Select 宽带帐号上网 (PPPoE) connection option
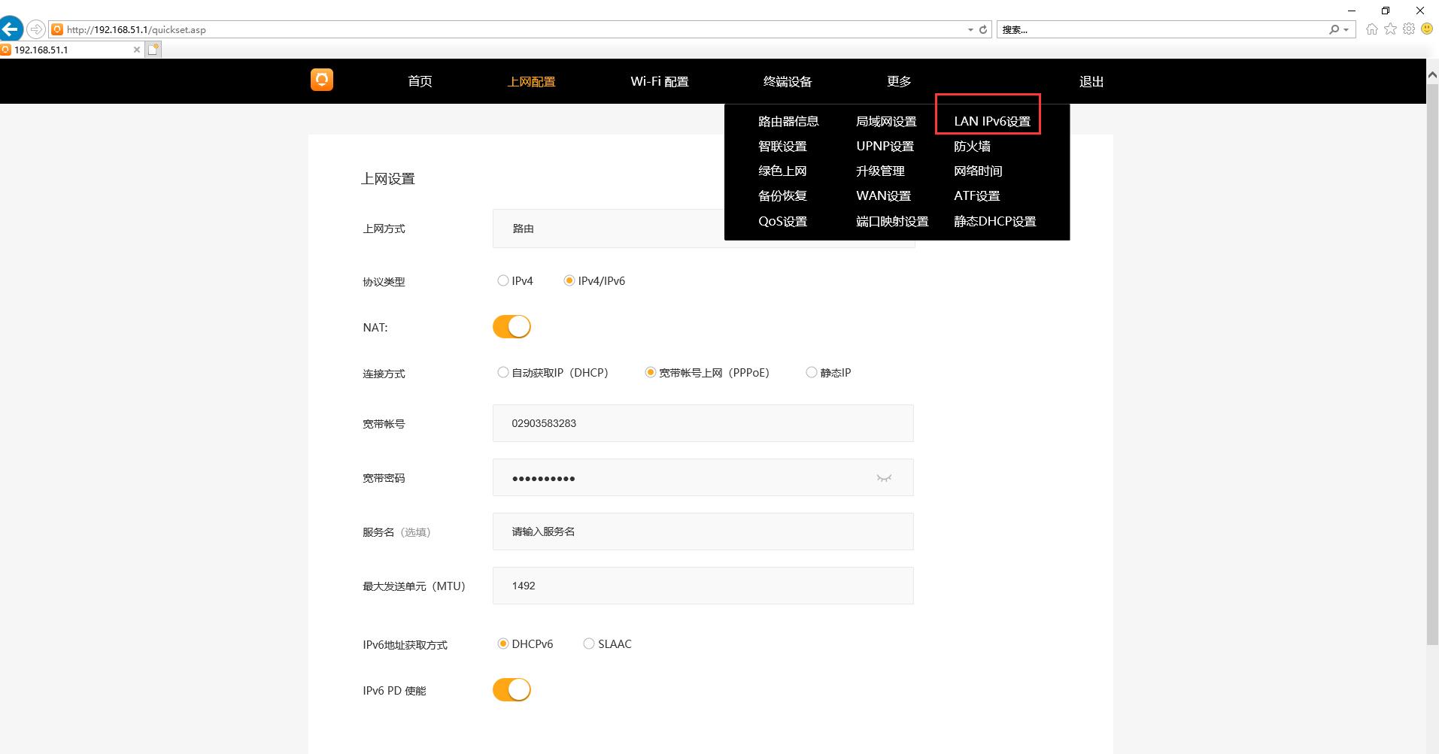This screenshot has height=754, width=1439. (651, 372)
